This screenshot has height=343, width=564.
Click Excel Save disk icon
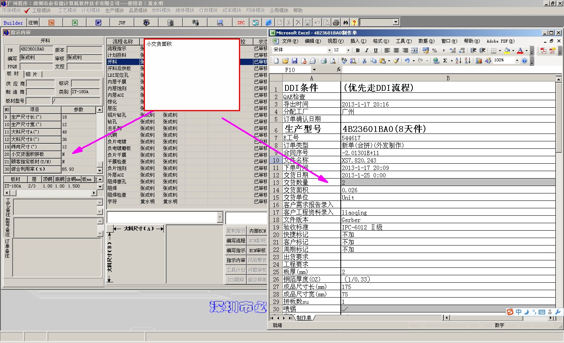[x=295, y=61]
